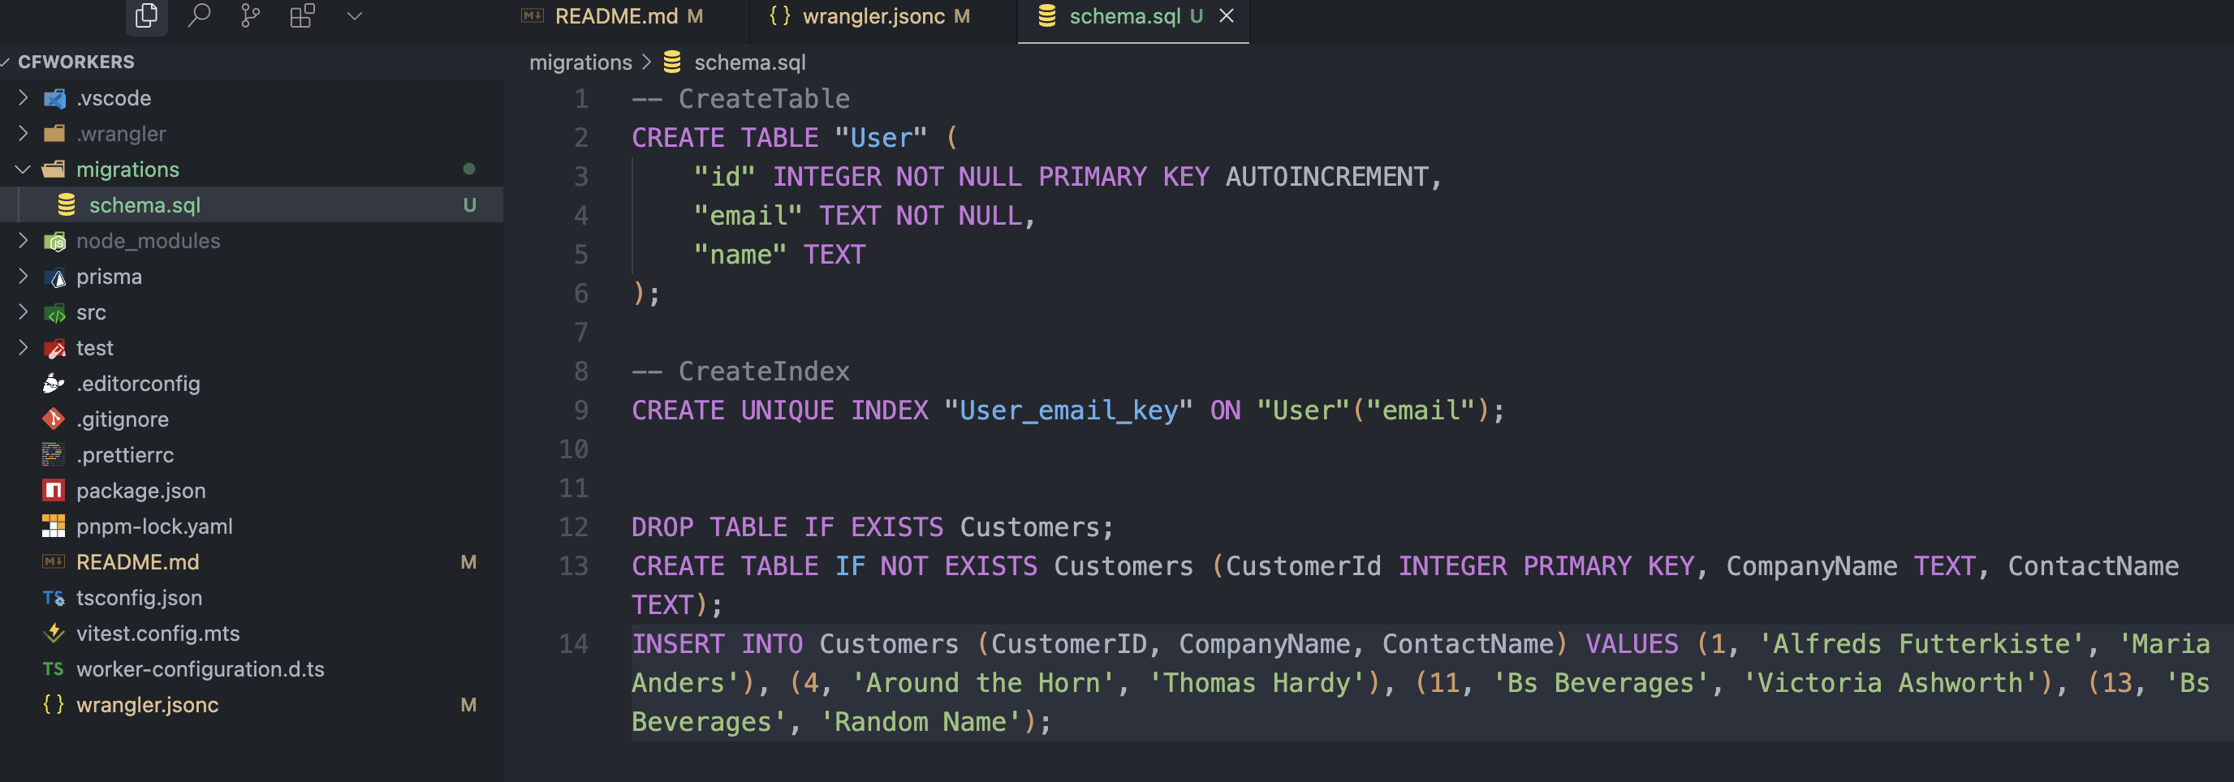The width and height of the screenshot is (2234, 782).
Task: Click the node_modules folder icon
Action: (x=54, y=241)
